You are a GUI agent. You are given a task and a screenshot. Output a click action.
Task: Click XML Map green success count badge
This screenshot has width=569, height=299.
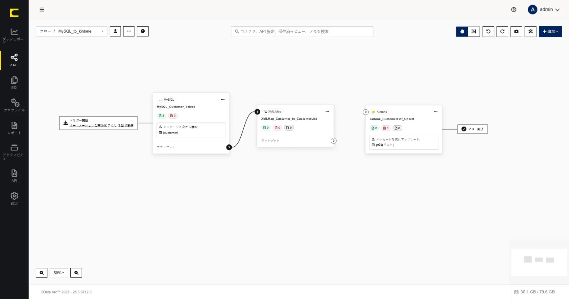pyautogui.click(x=266, y=128)
